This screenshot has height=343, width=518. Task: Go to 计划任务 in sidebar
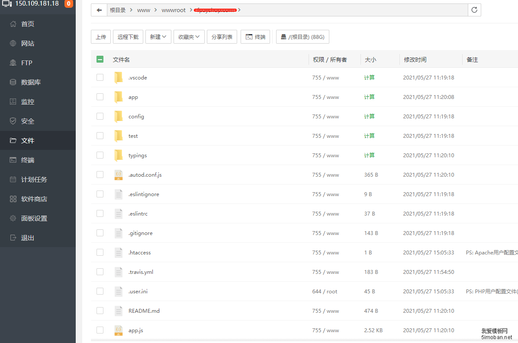coord(34,179)
